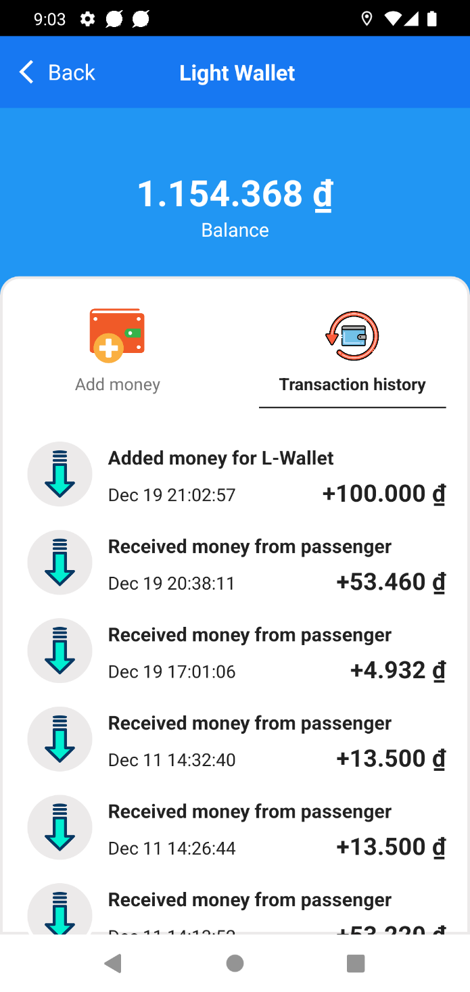Tap the location pin icon in the status bar
Image resolution: width=470 pixels, height=992 pixels.
pyautogui.click(x=367, y=18)
